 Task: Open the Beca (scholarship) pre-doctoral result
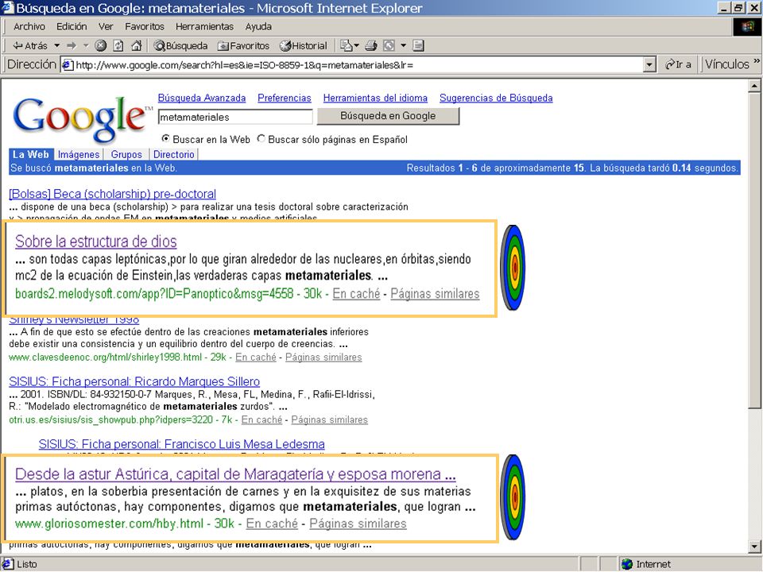click(x=112, y=194)
